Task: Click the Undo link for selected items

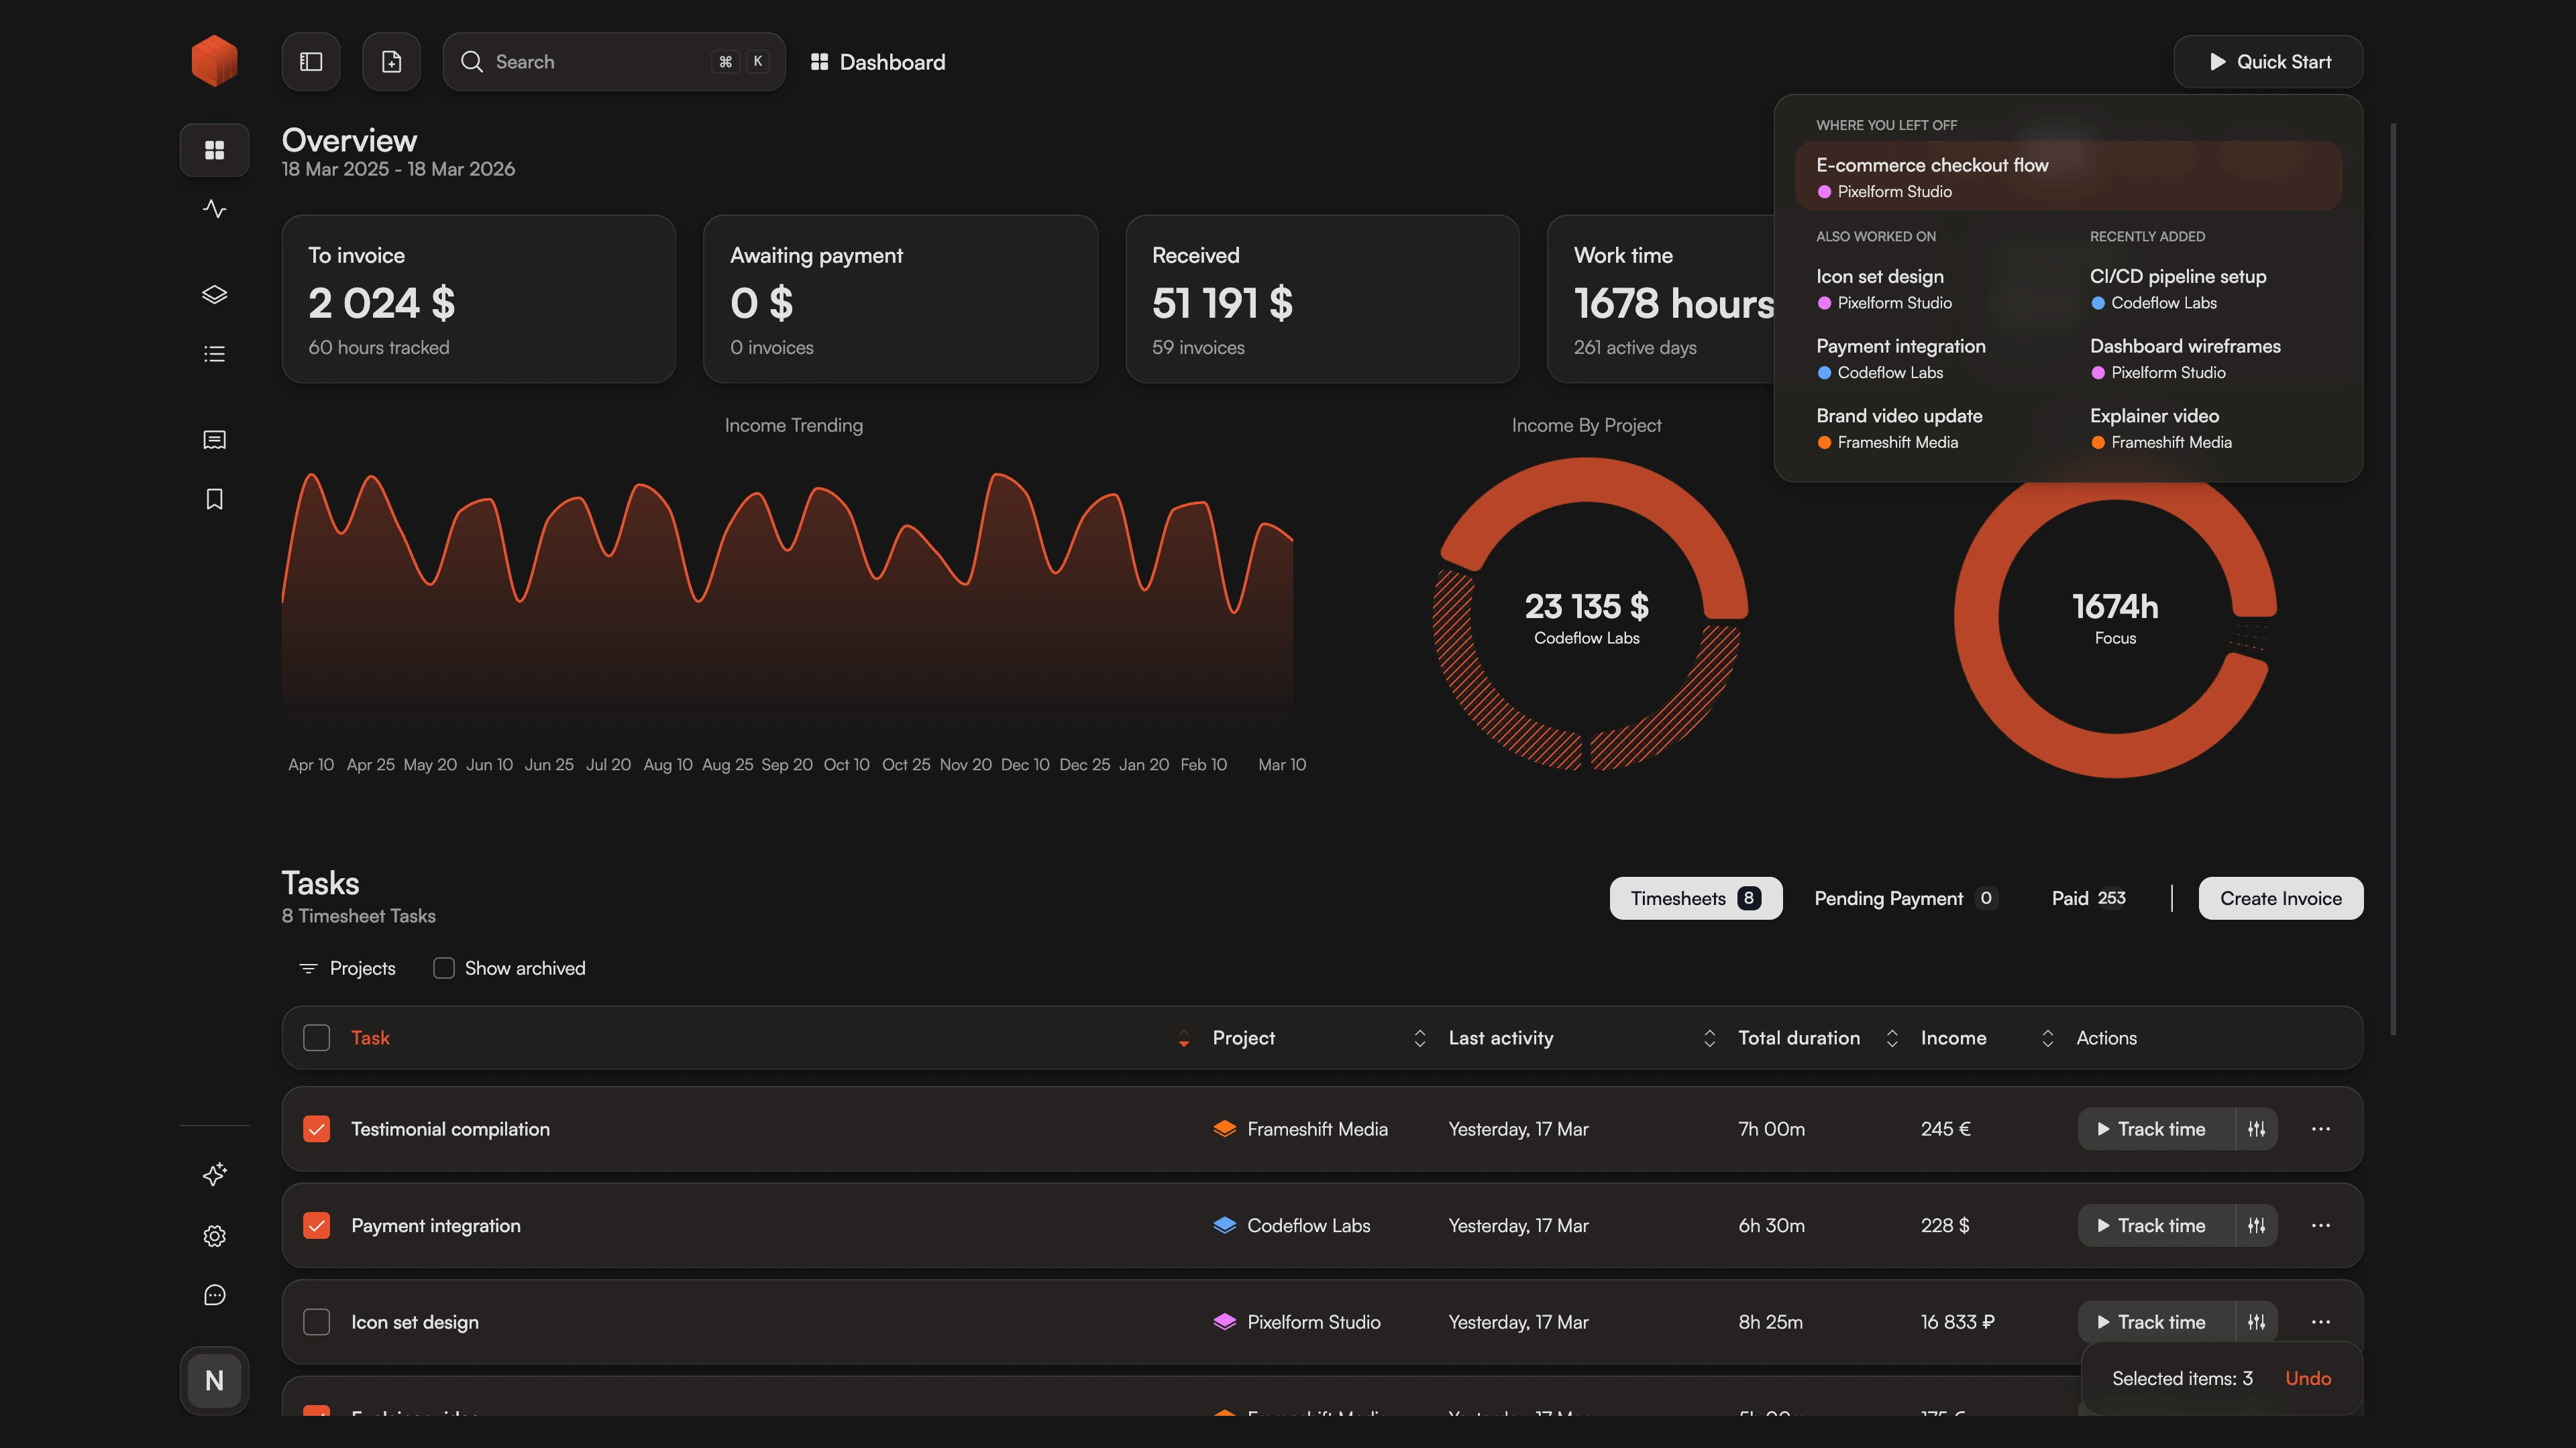Action: (2307, 1378)
